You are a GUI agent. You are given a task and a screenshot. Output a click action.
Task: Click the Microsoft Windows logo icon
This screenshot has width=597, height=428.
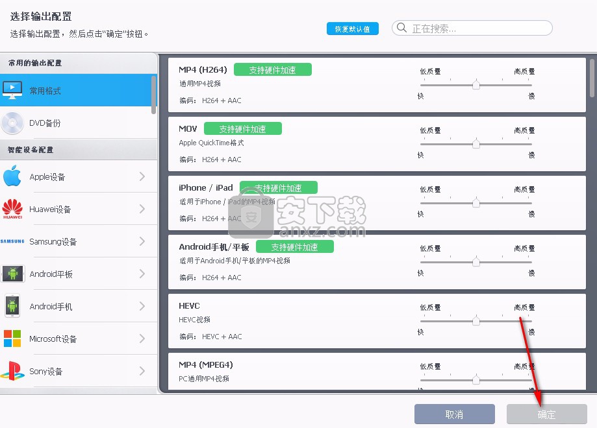click(x=12, y=339)
